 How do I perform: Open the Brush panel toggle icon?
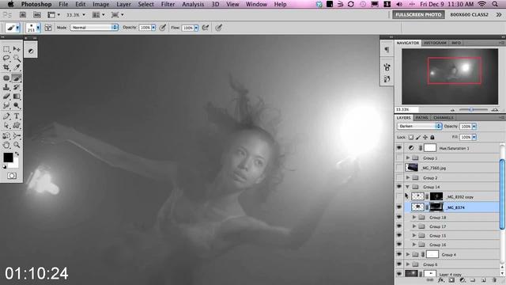[47, 28]
